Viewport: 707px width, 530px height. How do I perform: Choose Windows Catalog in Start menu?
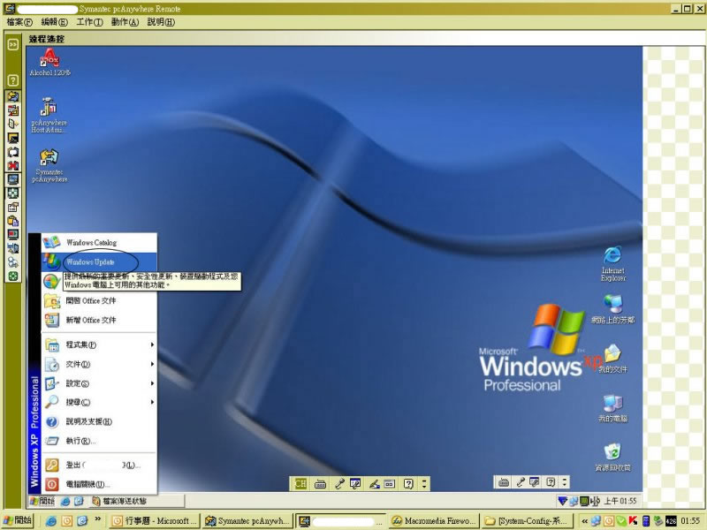coord(99,242)
